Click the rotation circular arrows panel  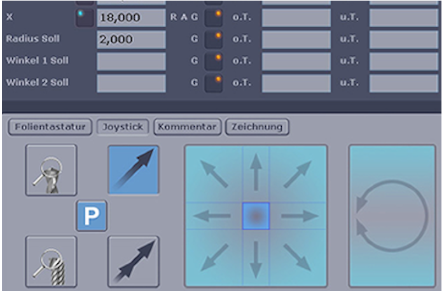[392, 215]
